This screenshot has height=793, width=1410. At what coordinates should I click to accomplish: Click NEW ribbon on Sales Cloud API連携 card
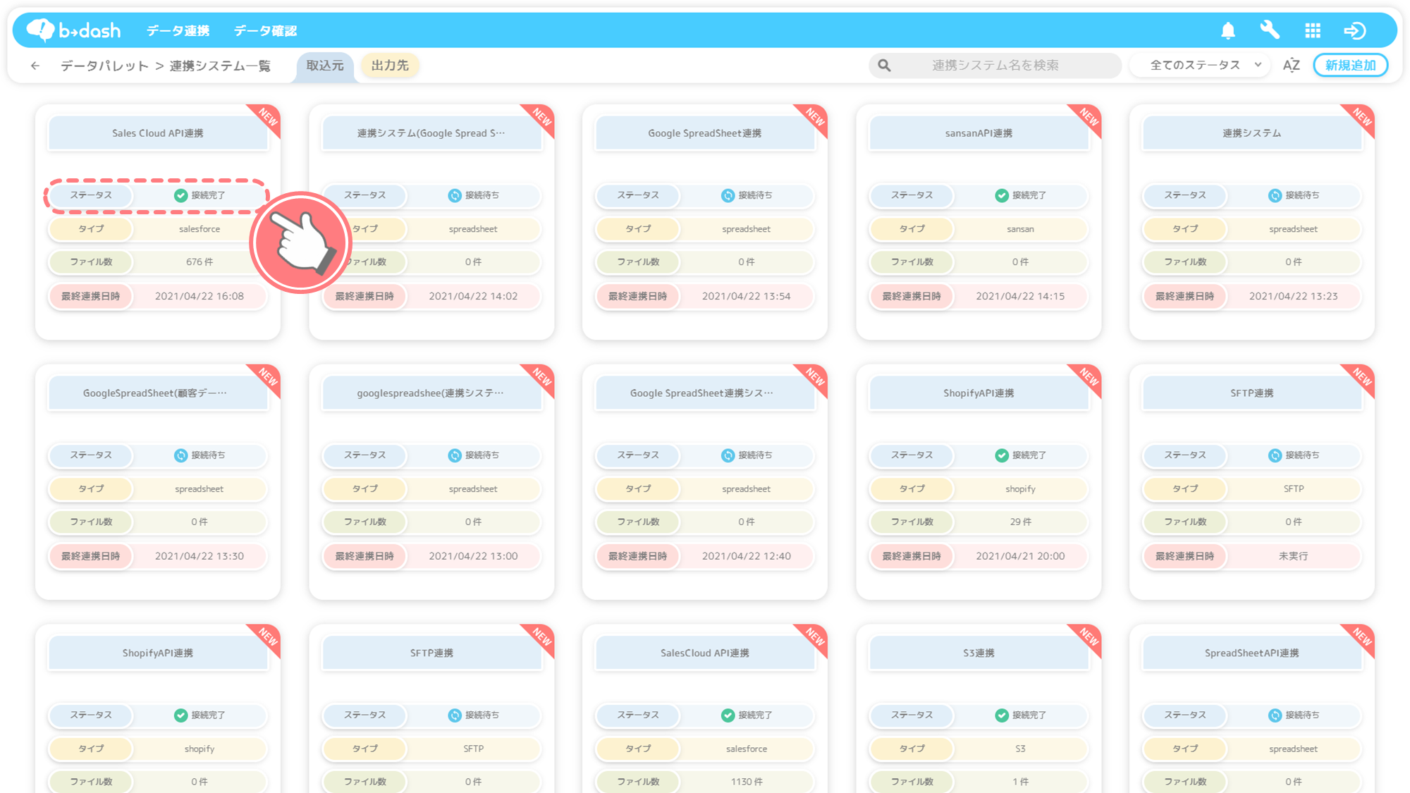pos(266,117)
